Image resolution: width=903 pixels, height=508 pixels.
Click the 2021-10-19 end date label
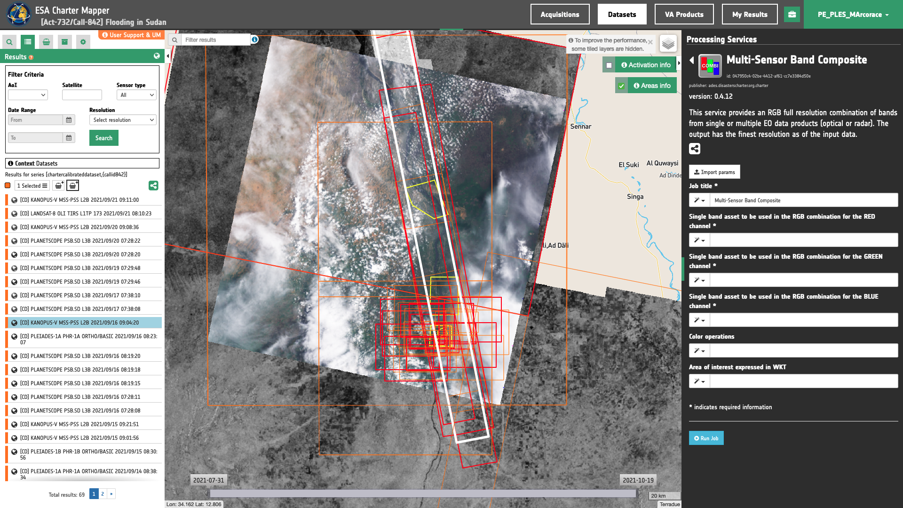point(638,480)
